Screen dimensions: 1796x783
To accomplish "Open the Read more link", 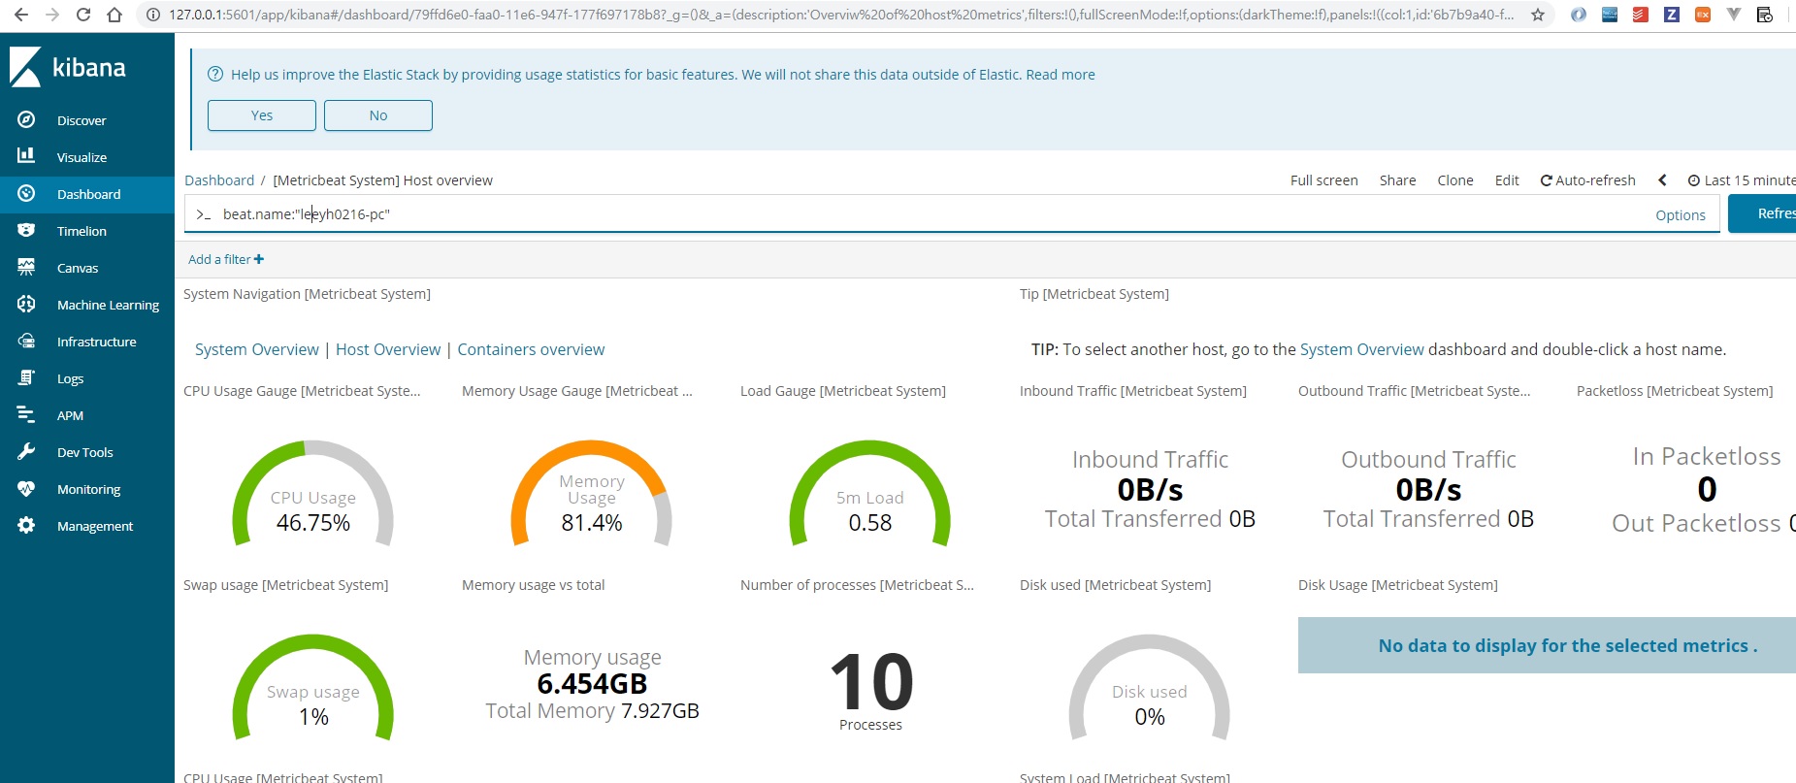I will pos(1061,75).
